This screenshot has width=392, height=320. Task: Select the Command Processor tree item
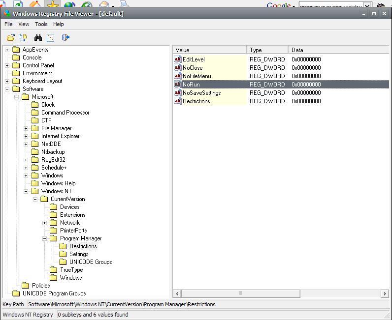(x=65, y=113)
